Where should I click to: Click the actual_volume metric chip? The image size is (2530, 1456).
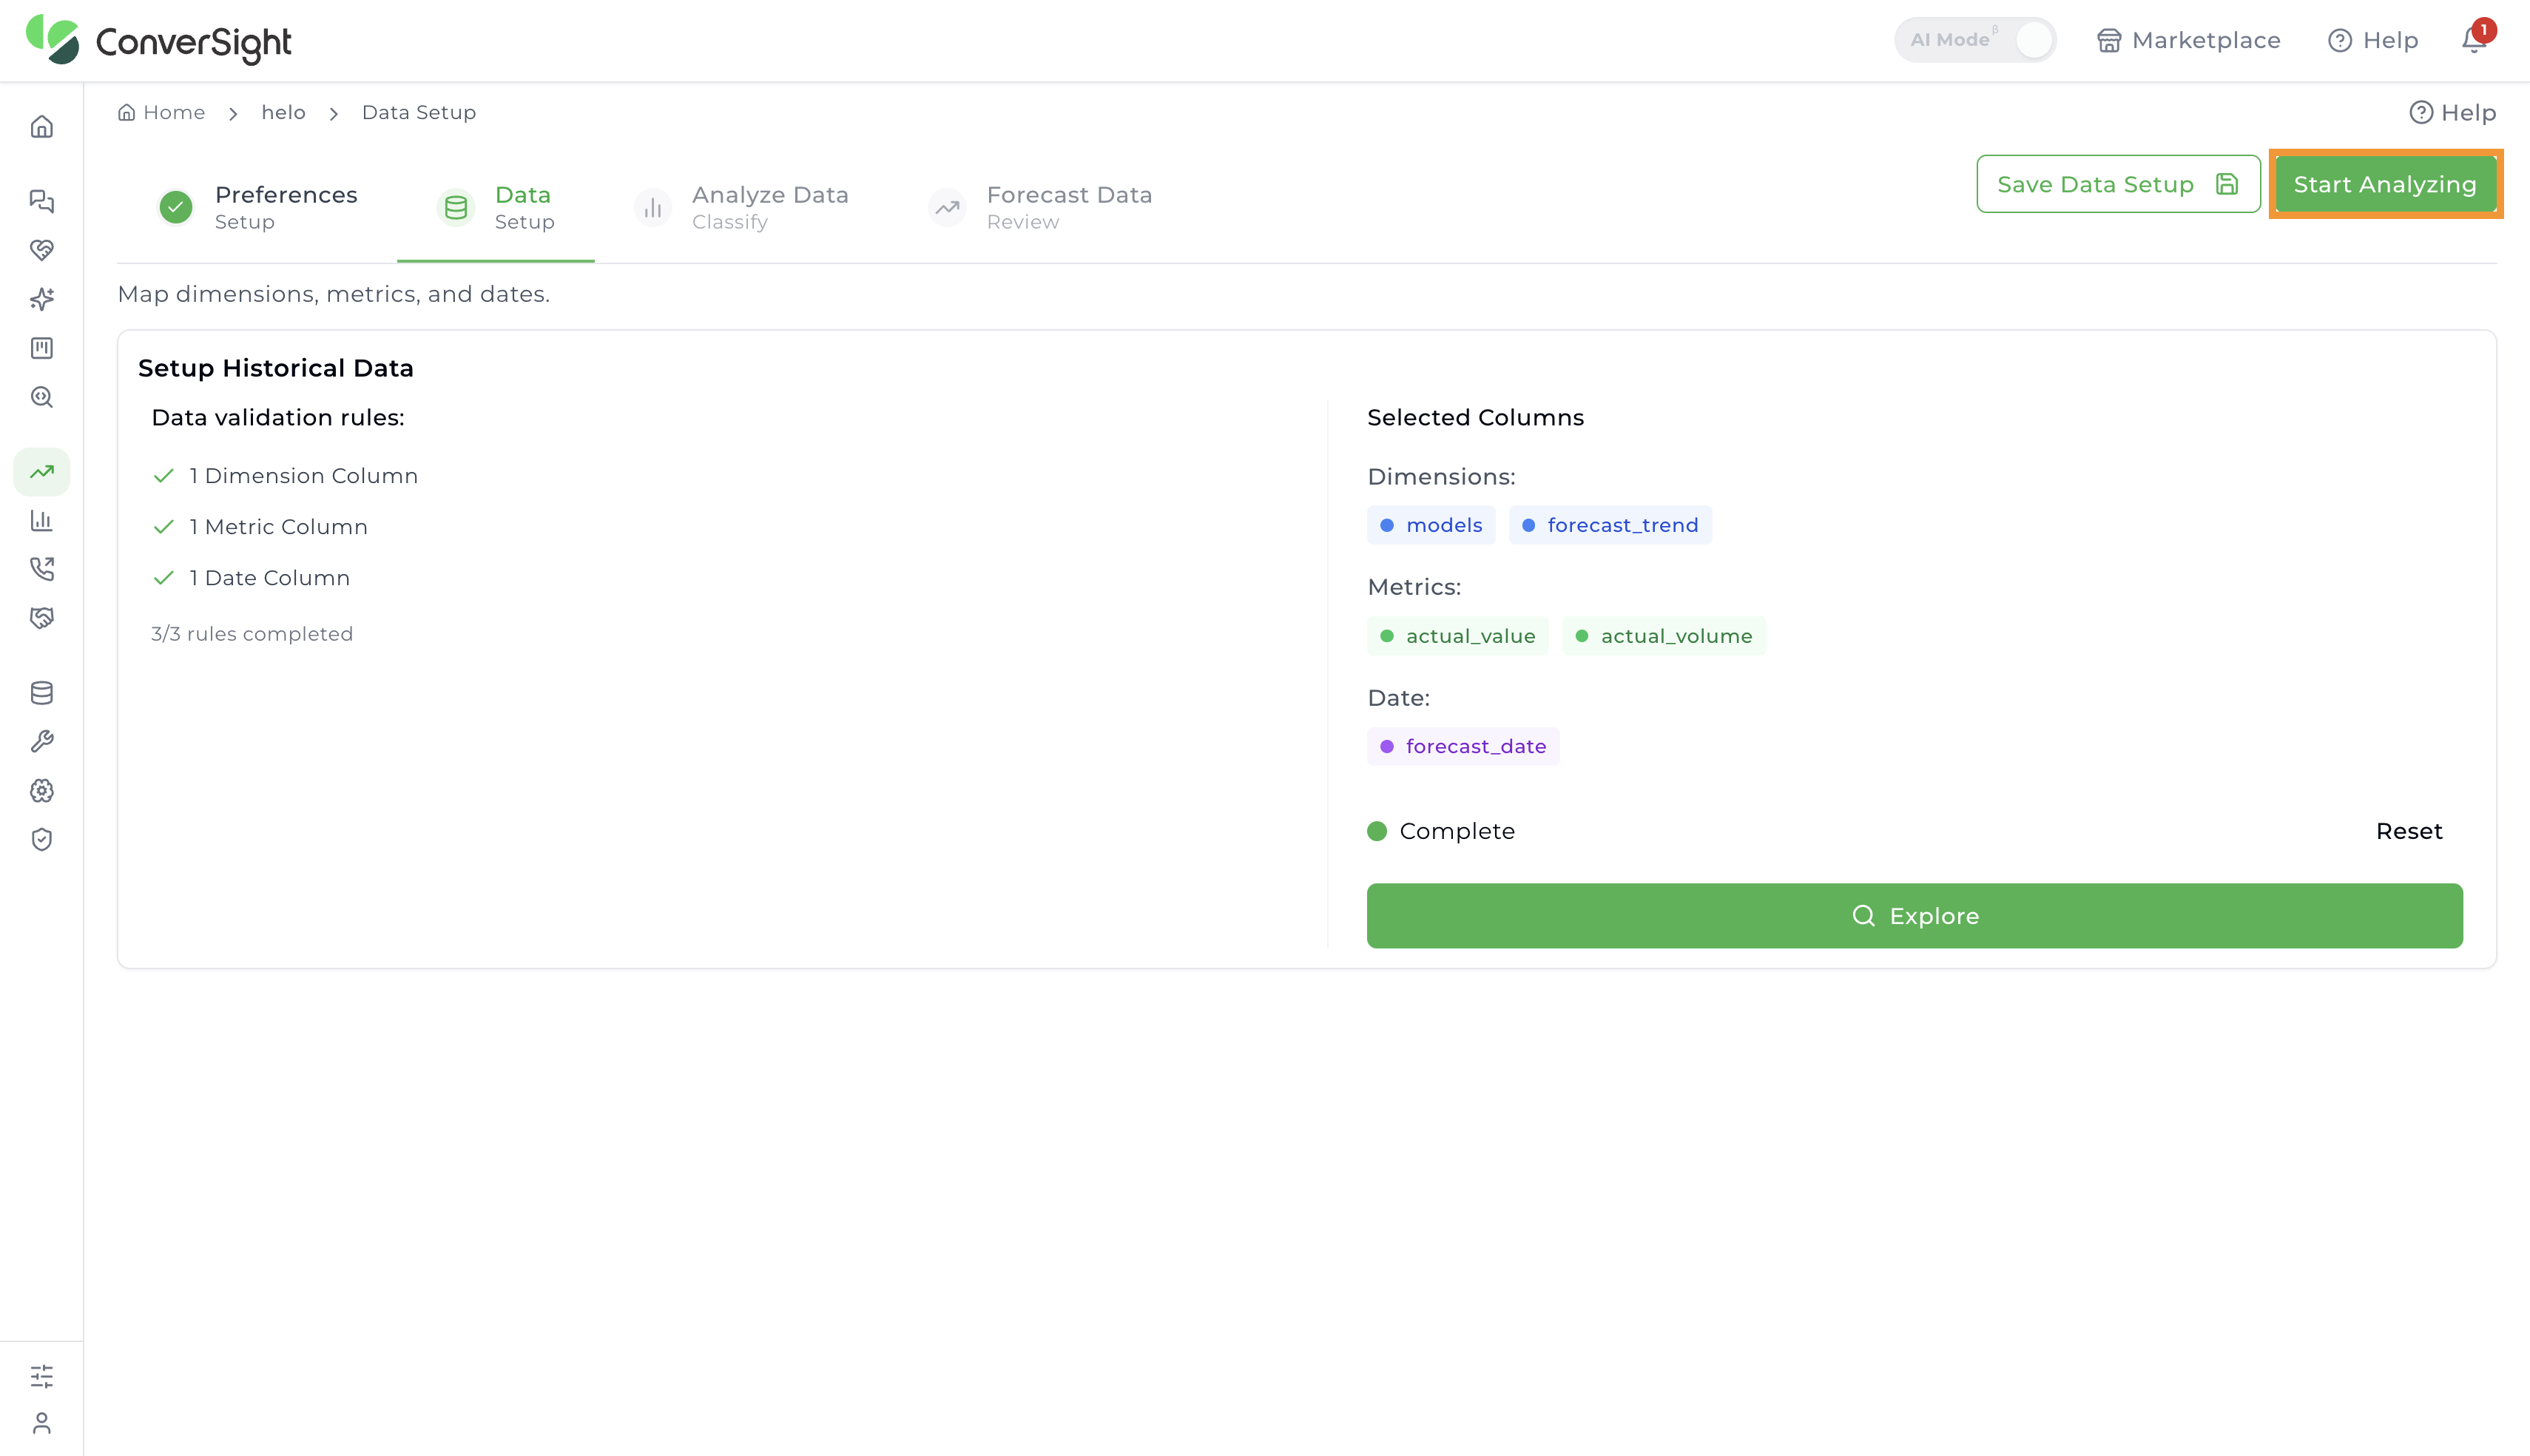click(x=1664, y=636)
